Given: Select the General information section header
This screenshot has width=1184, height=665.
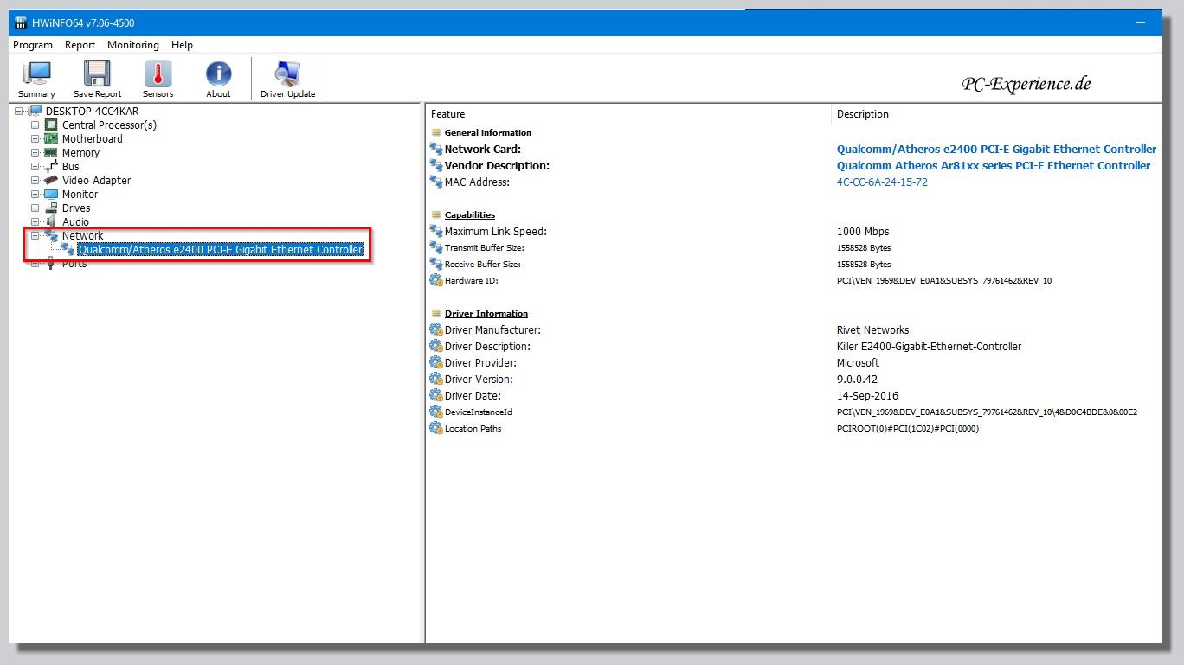Looking at the screenshot, I should (488, 133).
